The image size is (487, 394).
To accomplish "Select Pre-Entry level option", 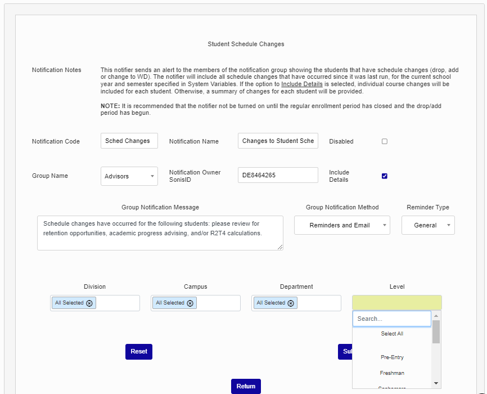I will click(392, 357).
